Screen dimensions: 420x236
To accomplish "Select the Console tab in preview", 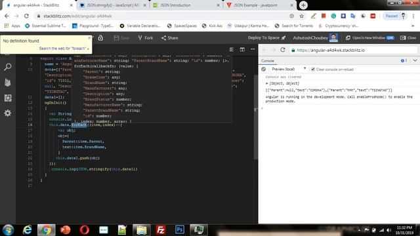I will click(x=268, y=61).
